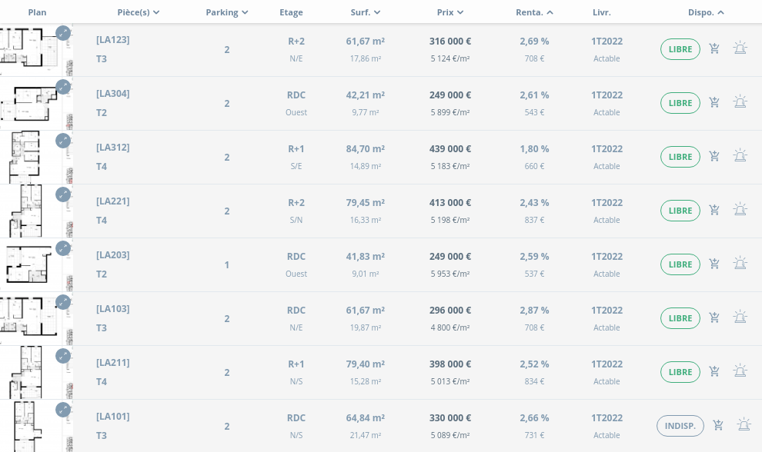Screen dimensions: 762x452
Task: Click the LIBRE badge for LA103
Action: tap(680, 318)
